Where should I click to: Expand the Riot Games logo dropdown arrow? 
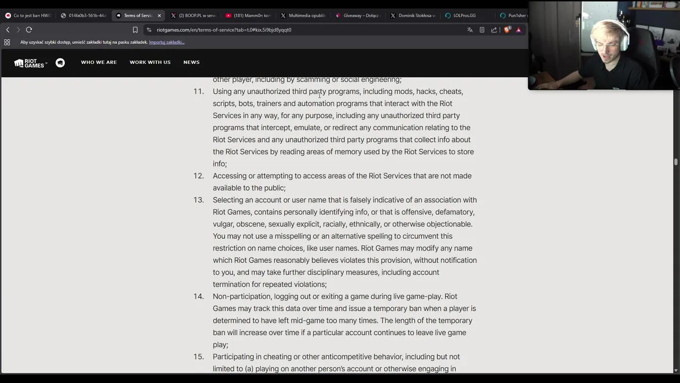pos(46,63)
